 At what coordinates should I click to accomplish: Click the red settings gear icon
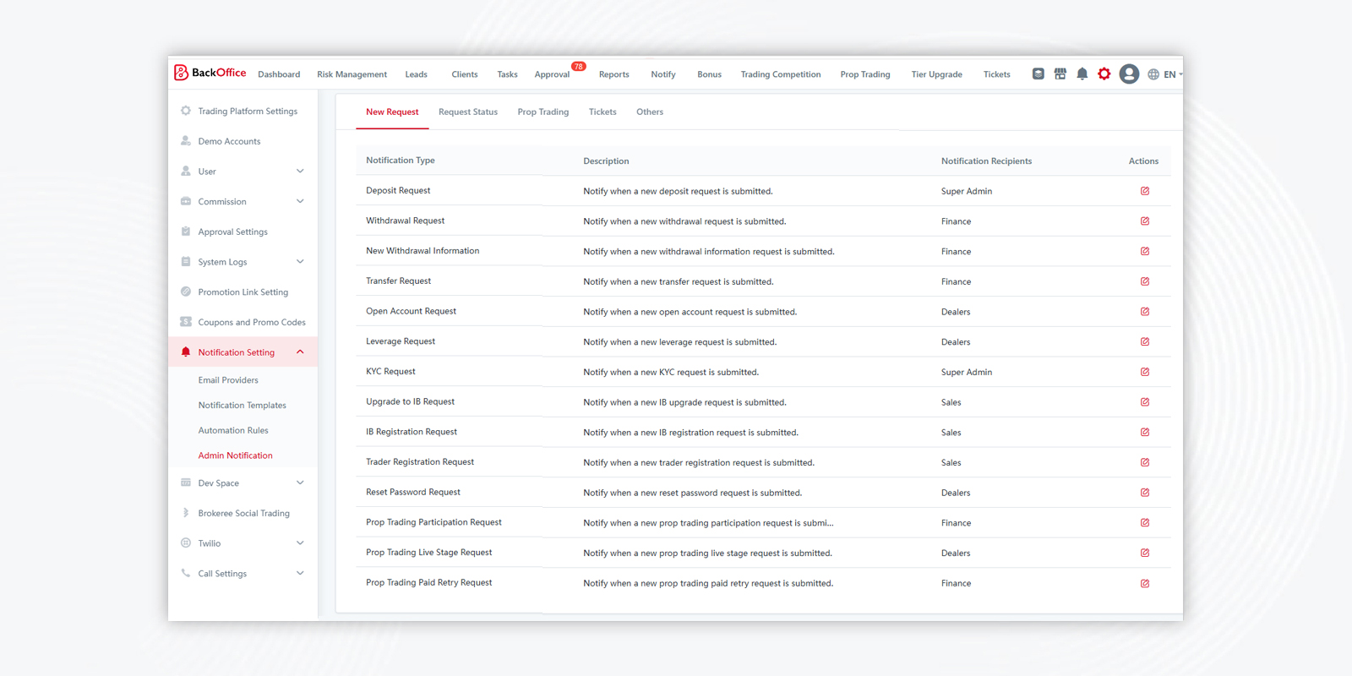coord(1104,74)
